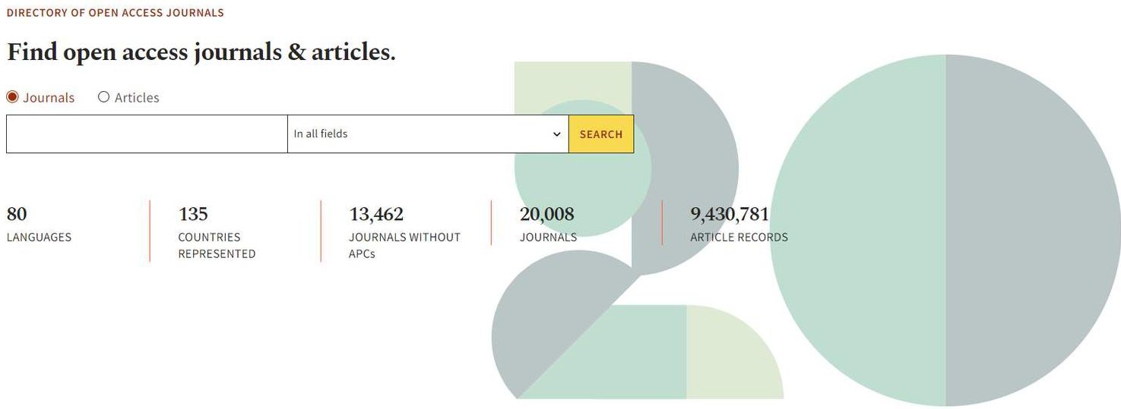
Task: Click the 80 languages statistic number
Action: click(17, 215)
